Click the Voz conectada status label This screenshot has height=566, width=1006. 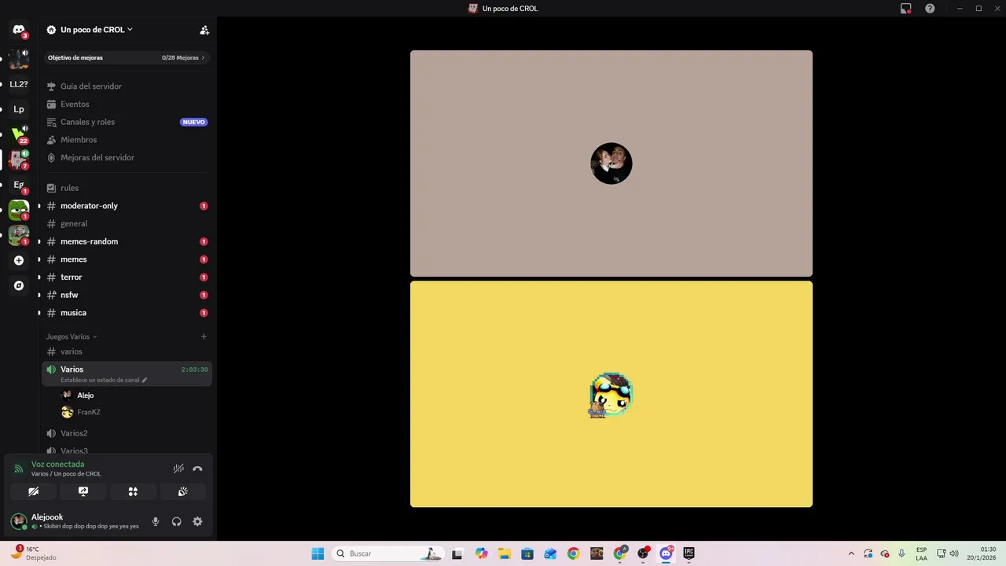click(57, 465)
